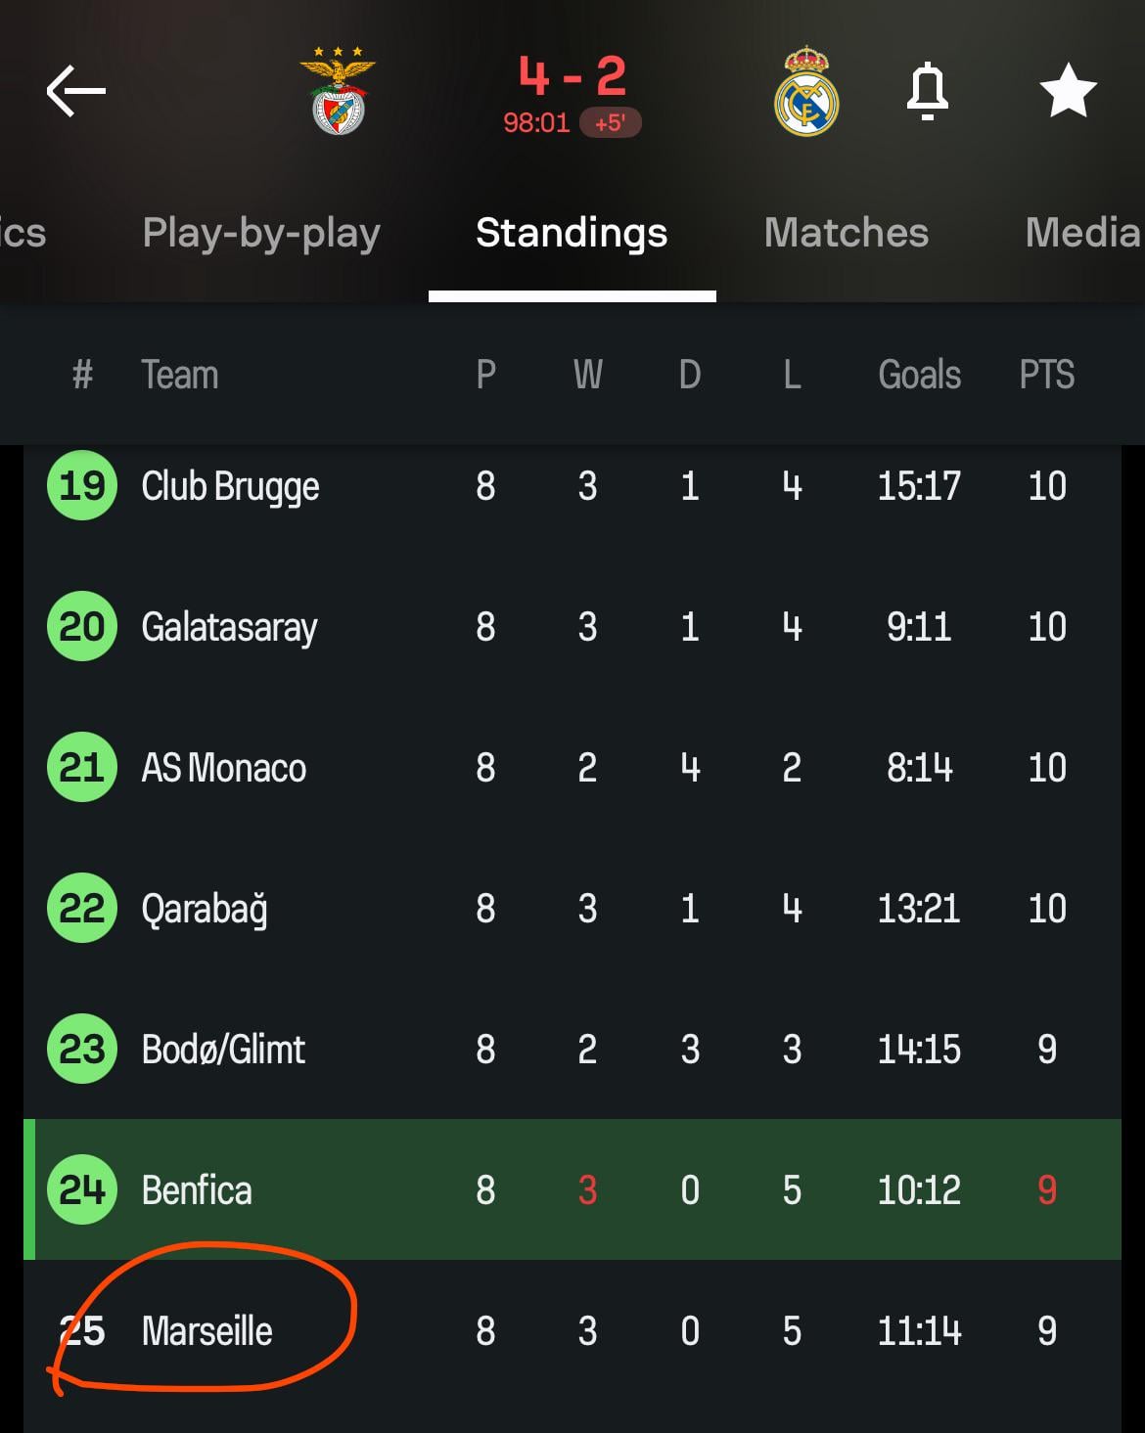The image size is (1145, 1433).
Task: Open Bodø/Glimt team page
Action: pyautogui.click(x=223, y=1050)
